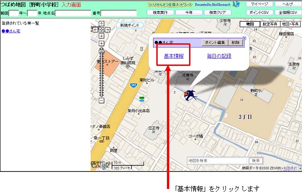Click the 立正寺 temple label on map
302x194 pixels.
tap(154, 128)
